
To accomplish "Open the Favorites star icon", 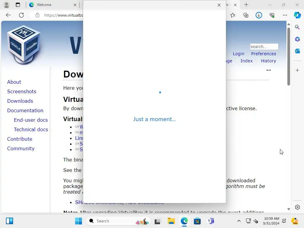I will [233, 15].
